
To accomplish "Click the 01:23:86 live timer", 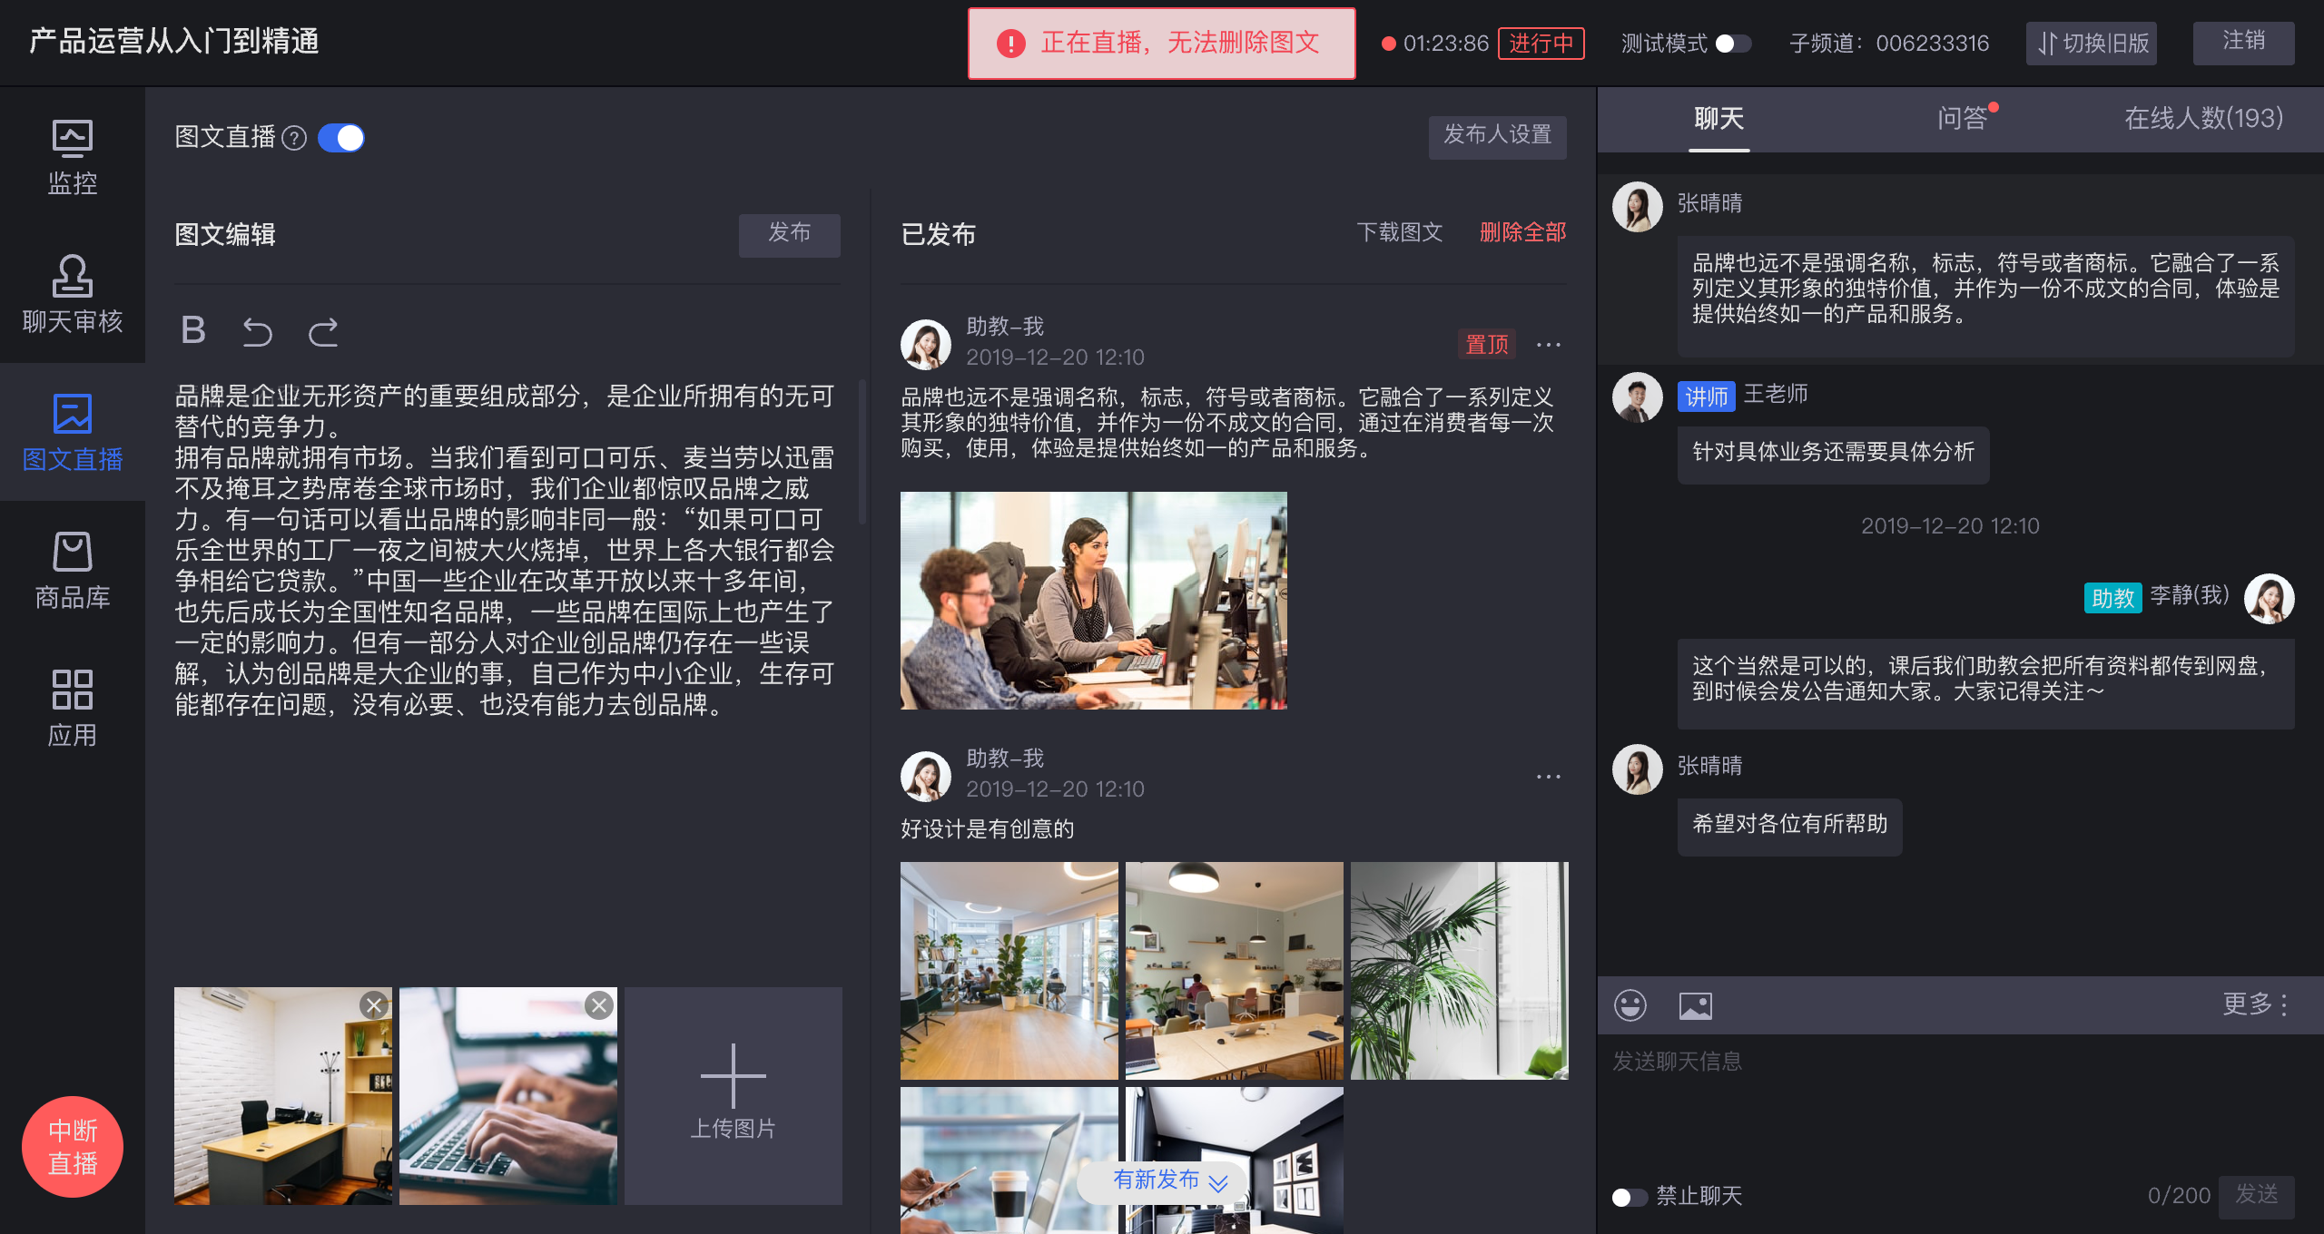I will pos(1445,44).
